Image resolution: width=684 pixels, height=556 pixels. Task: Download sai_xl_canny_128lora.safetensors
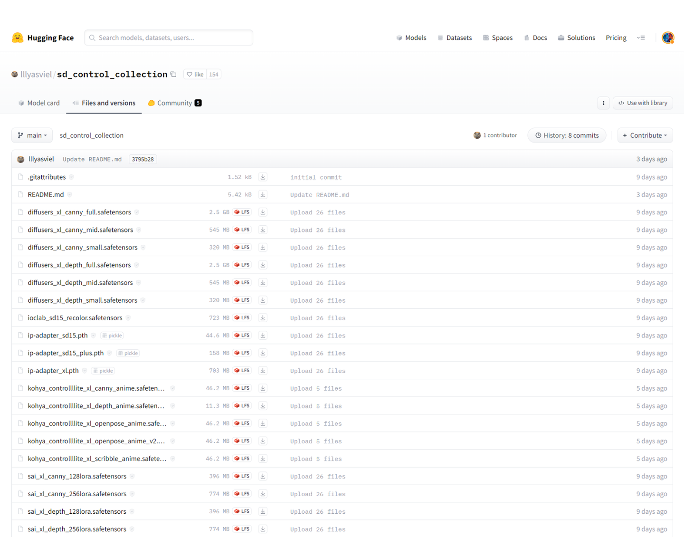(x=263, y=476)
